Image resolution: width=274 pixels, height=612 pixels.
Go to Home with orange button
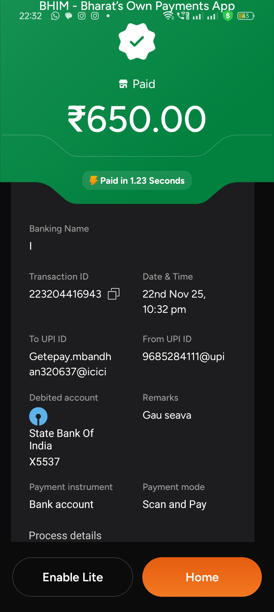point(202,577)
